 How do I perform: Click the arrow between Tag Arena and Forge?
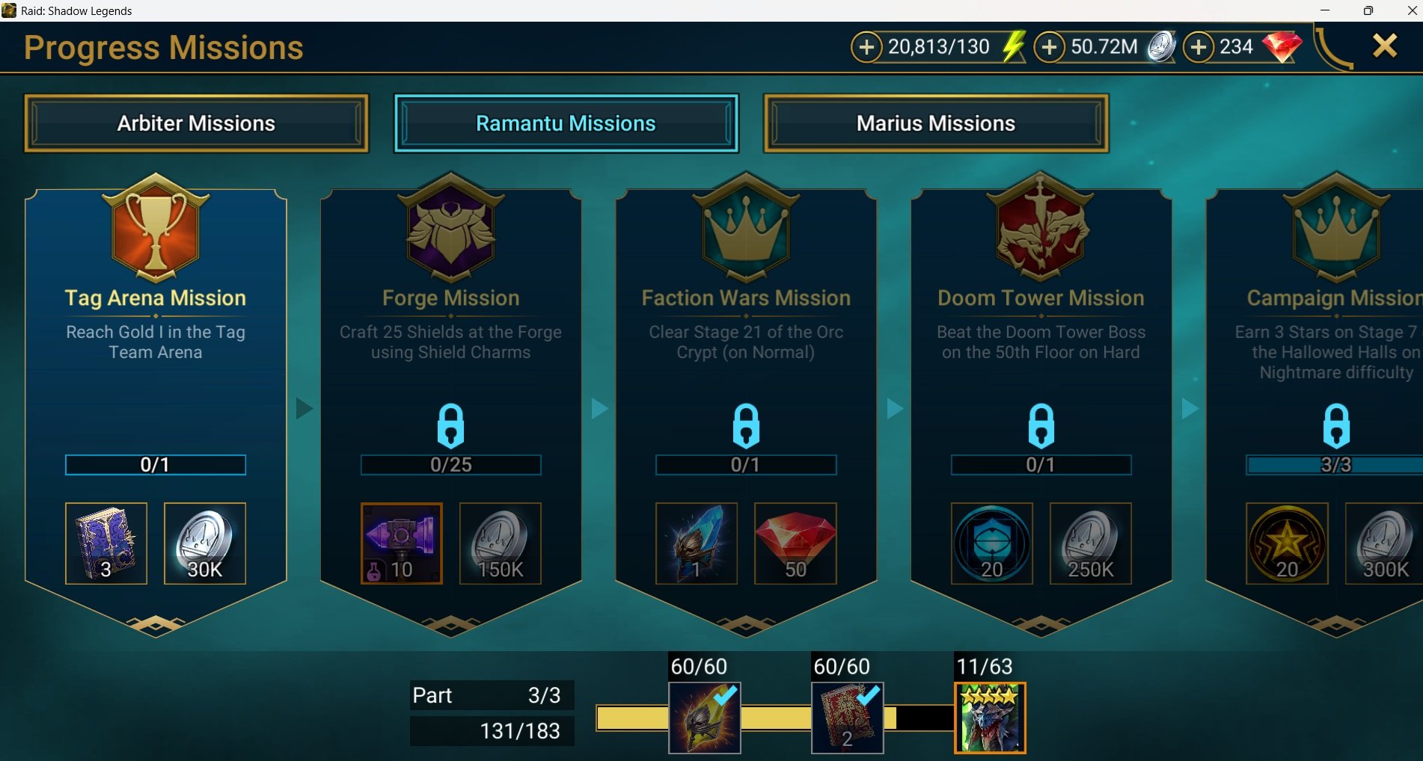click(304, 408)
